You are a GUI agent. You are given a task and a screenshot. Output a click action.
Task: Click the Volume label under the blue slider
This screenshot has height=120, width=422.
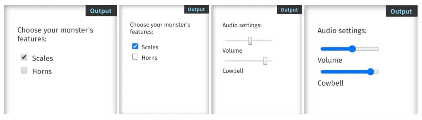point(330,60)
